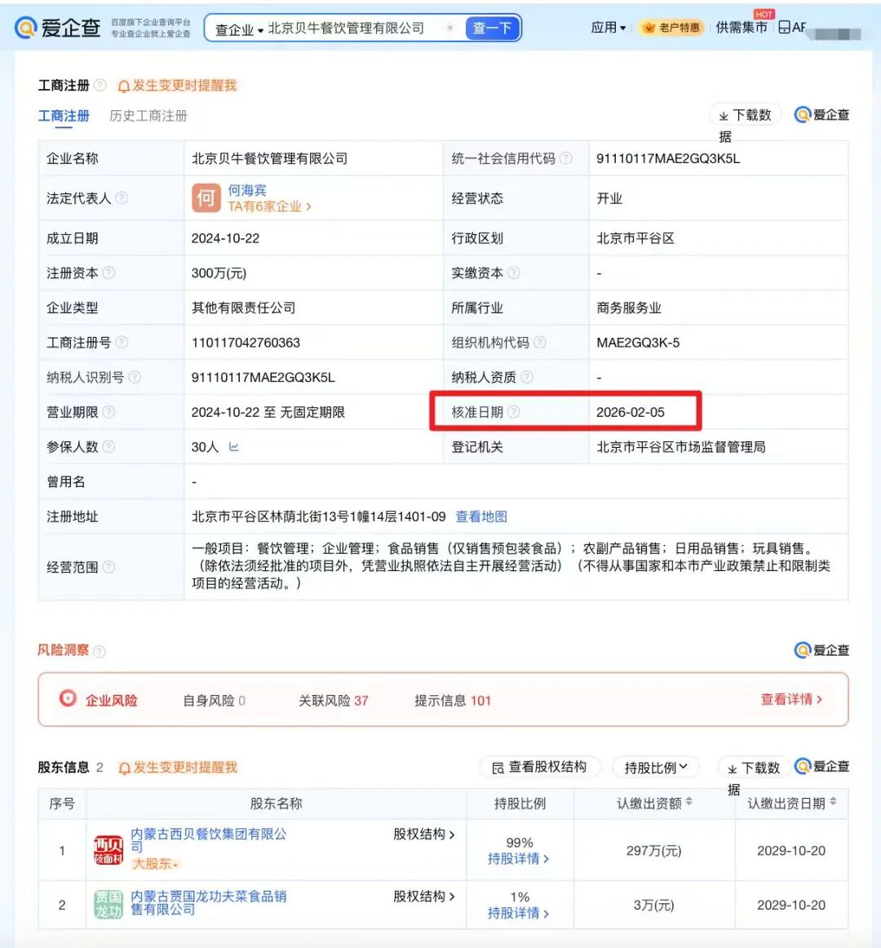Click the bell icon for 发生变更时提醒我

click(x=123, y=85)
